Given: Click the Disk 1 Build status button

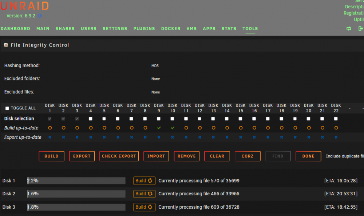Looking at the screenshot, I should tap(144, 181).
